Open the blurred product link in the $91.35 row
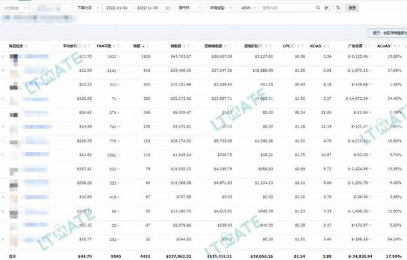This screenshot has height=260, width=407. (35, 225)
